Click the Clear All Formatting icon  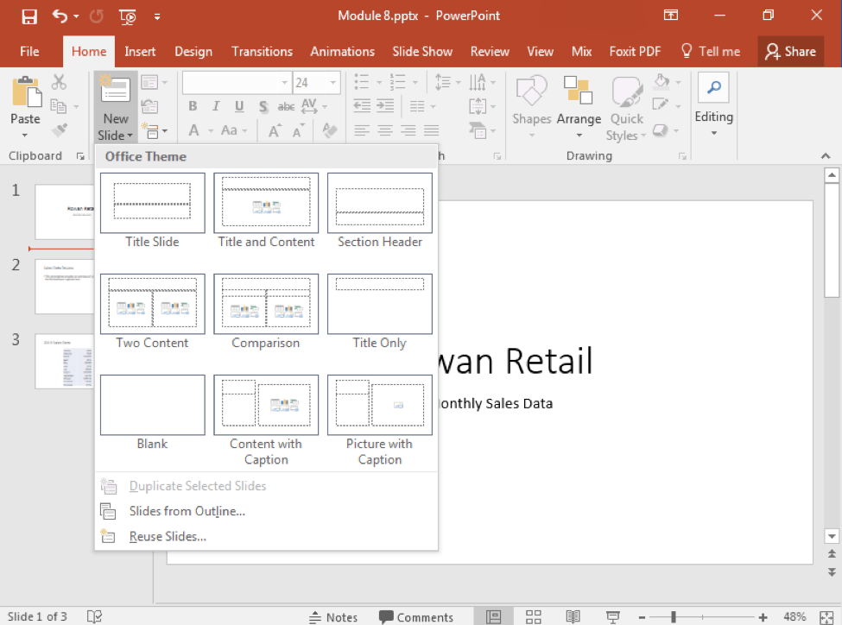[x=330, y=130]
